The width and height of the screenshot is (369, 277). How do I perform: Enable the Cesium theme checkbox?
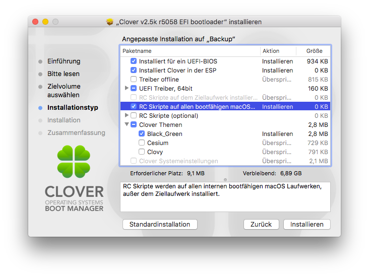(142, 143)
